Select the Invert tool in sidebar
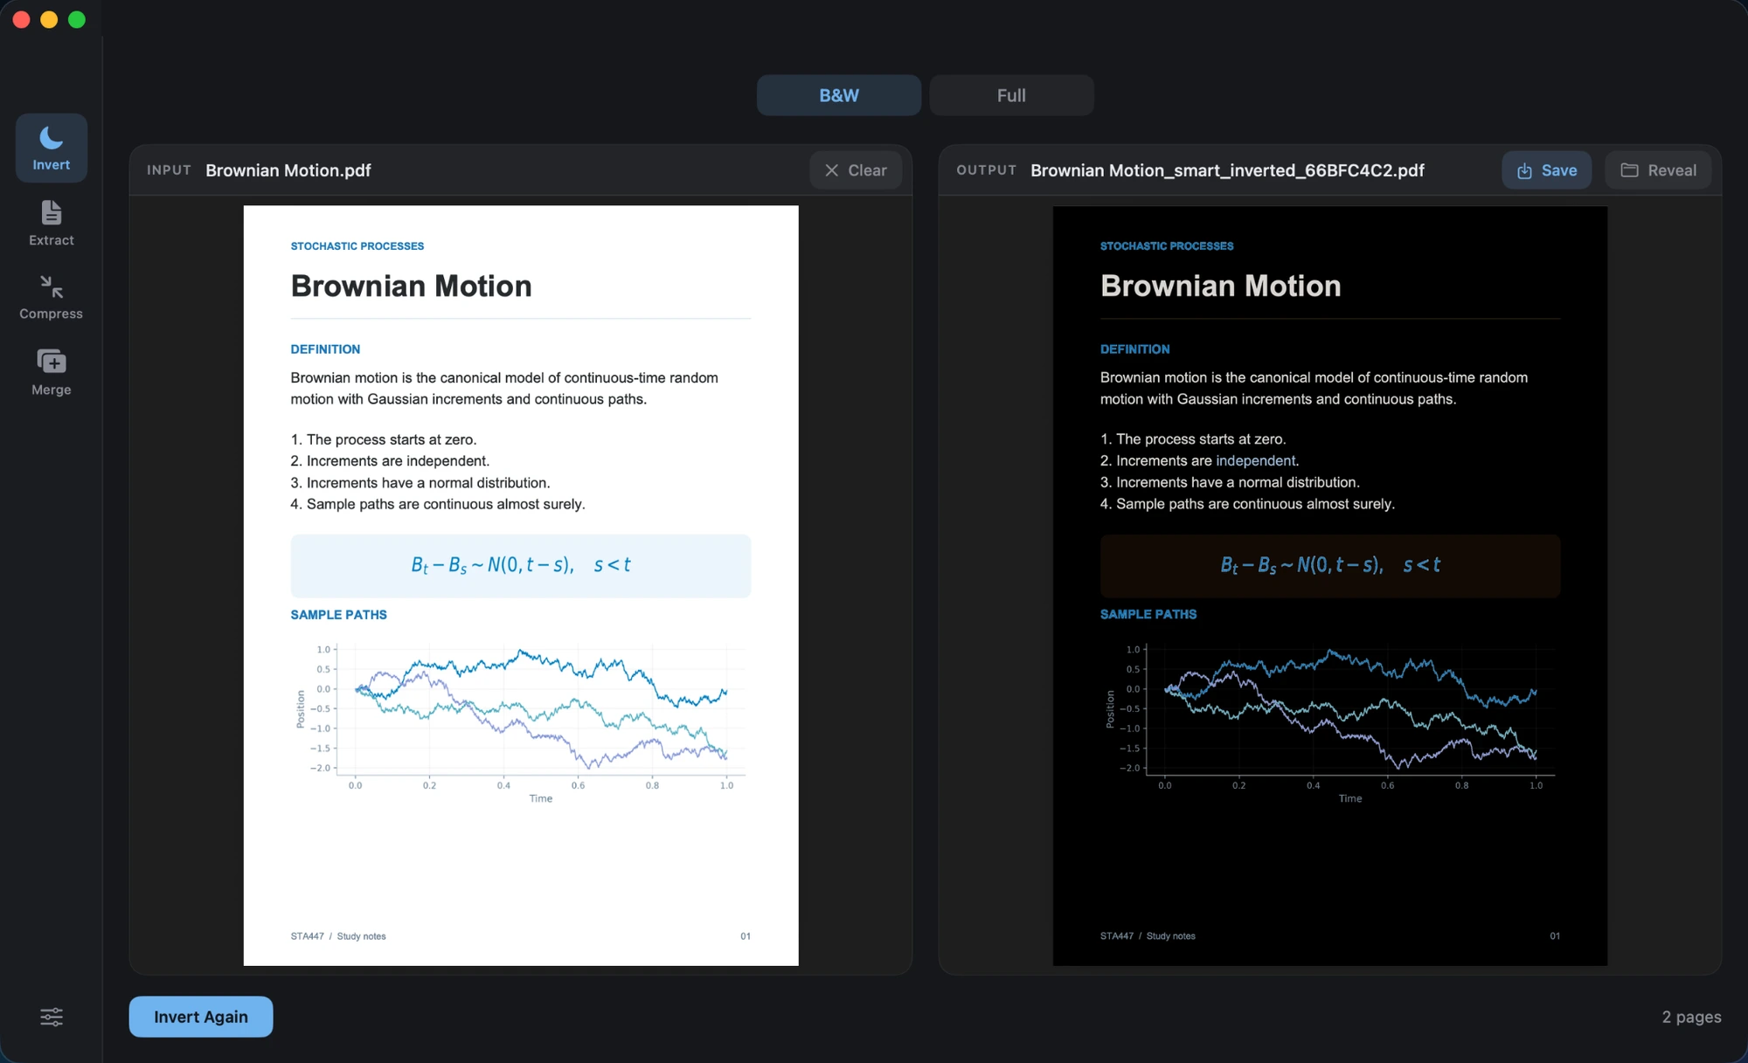This screenshot has height=1063, width=1748. [52, 148]
